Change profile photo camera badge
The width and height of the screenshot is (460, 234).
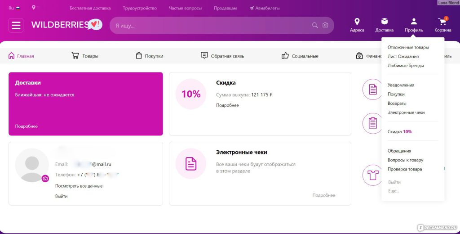45,179
